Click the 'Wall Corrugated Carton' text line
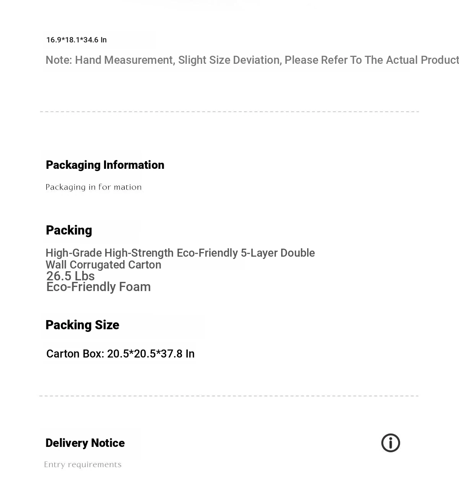This screenshot has width=459, height=487. pyautogui.click(x=103, y=265)
